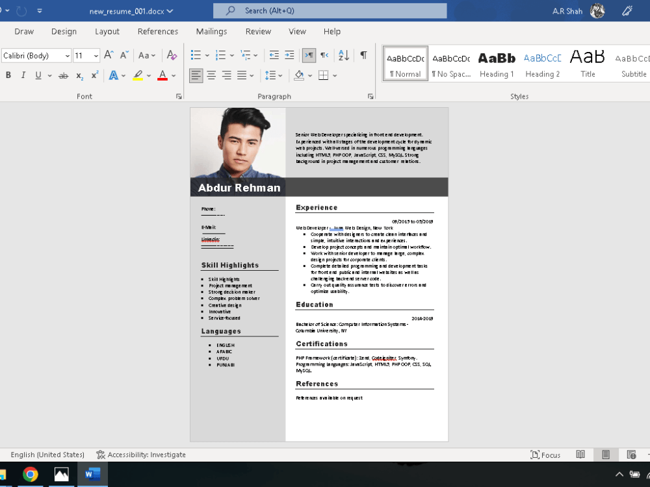
Task: Expand bullet library dropdown arrow
Action: point(207,55)
